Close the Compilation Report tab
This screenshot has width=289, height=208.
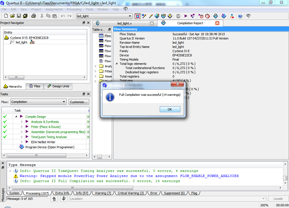click(217, 23)
